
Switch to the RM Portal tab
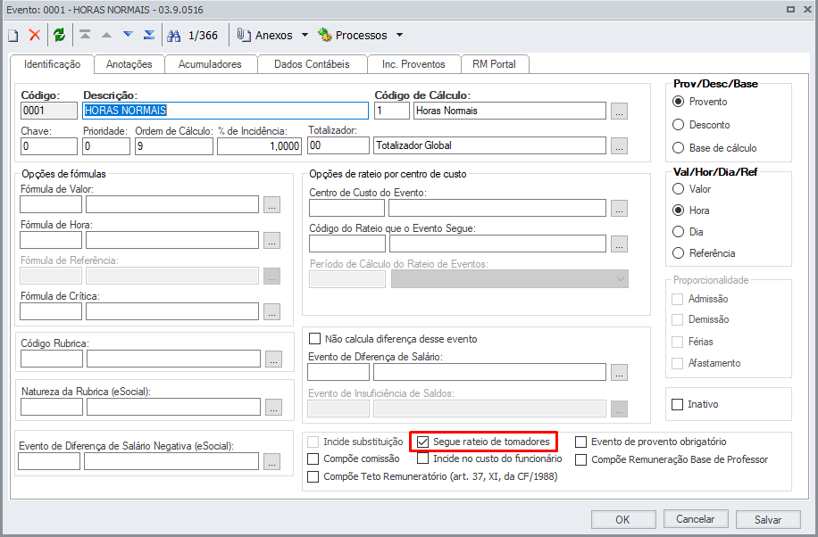494,64
